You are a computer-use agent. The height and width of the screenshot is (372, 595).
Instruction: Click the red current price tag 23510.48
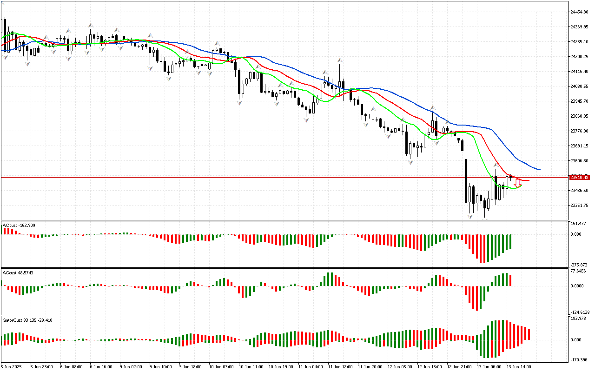579,177
